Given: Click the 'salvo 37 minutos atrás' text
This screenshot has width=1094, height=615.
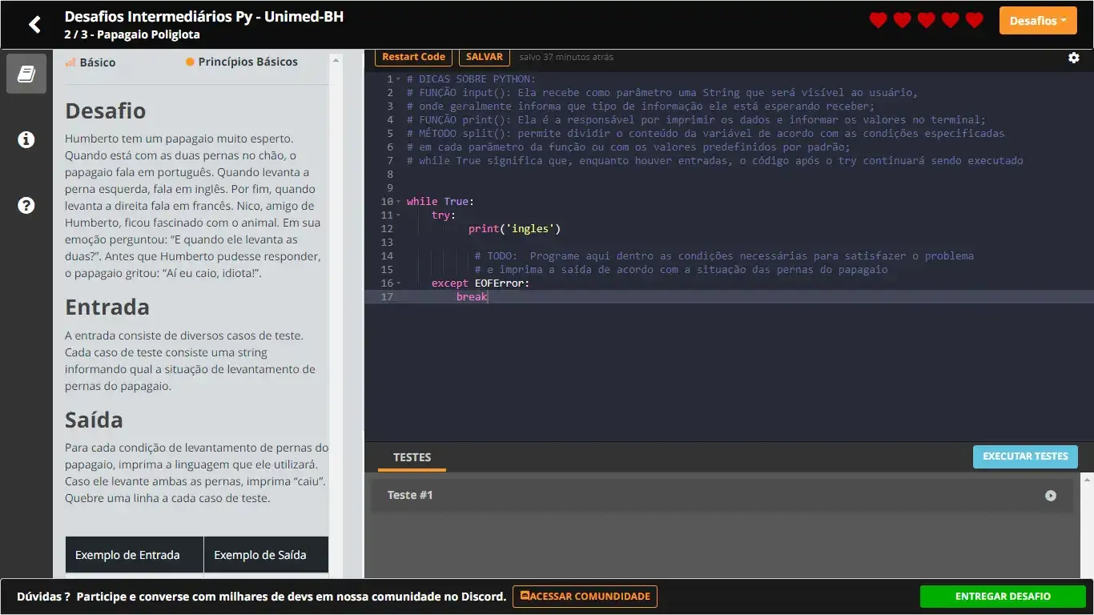Looking at the screenshot, I should (x=566, y=58).
